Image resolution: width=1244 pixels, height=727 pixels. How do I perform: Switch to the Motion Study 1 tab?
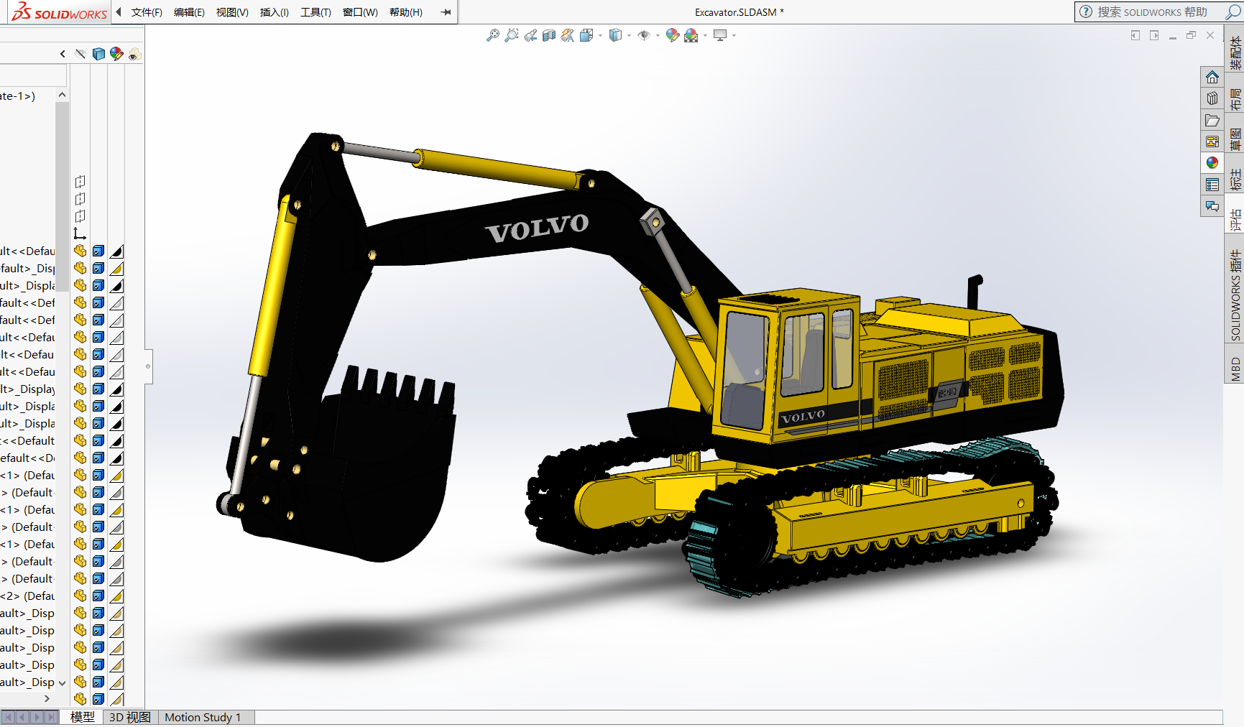tap(203, 717)
